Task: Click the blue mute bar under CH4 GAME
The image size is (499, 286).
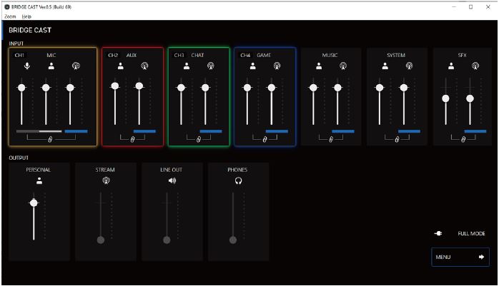Action: [x=277, y=131]
